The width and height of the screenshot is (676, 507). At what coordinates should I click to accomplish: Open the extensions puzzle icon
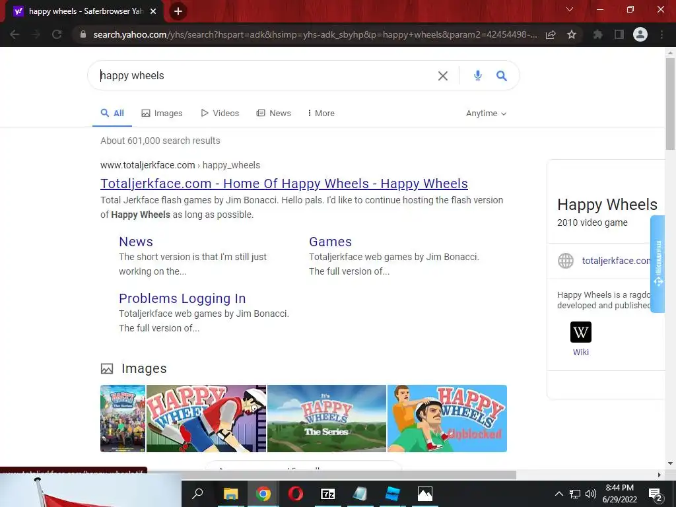click(597, 34)
